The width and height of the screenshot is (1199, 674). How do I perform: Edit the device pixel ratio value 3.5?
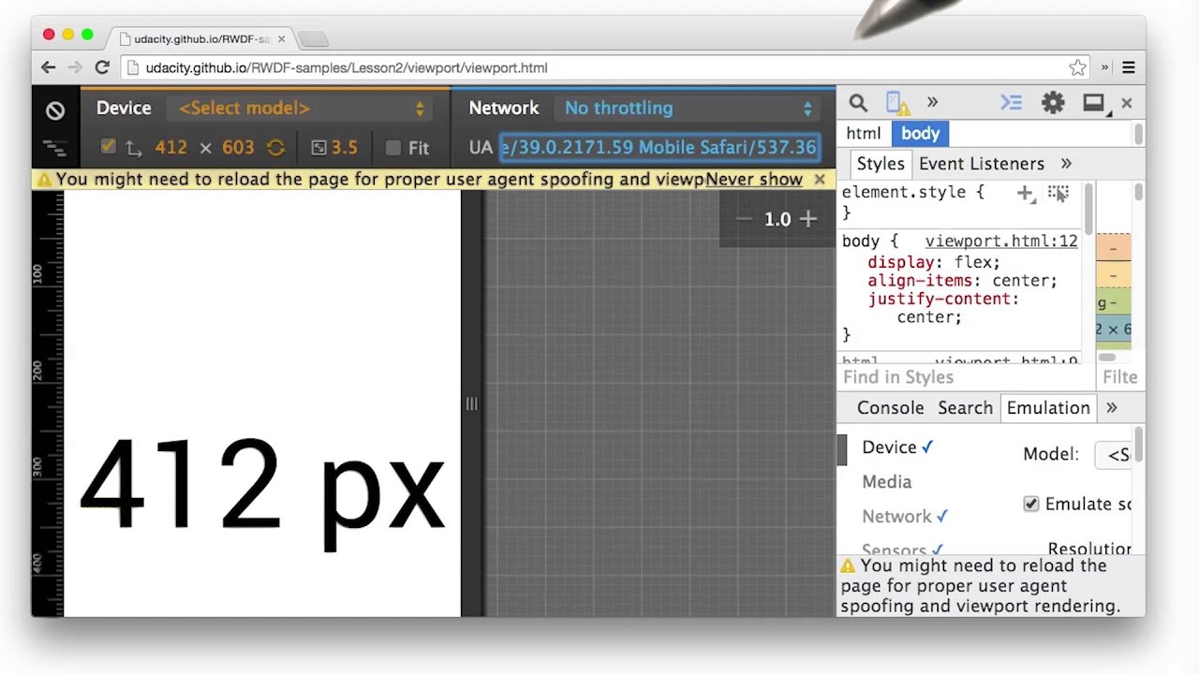pos(344,148)
